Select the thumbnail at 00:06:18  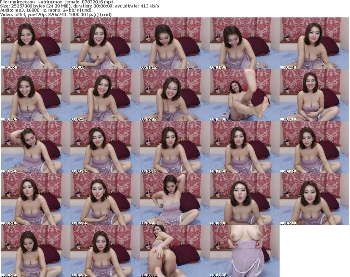click(x=314, y=199)
